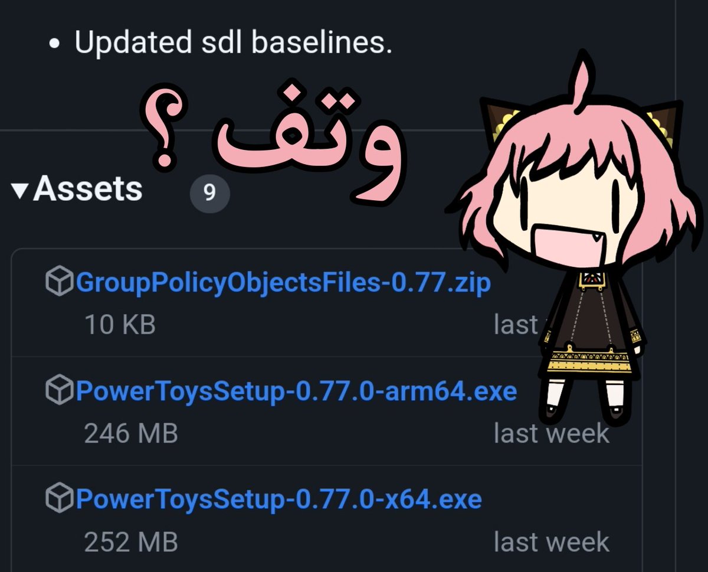708x572 pixels.
Task: Click the package icon beside PowerToysSetup-0.77.0-x64.exe
Action: point(60,499)
